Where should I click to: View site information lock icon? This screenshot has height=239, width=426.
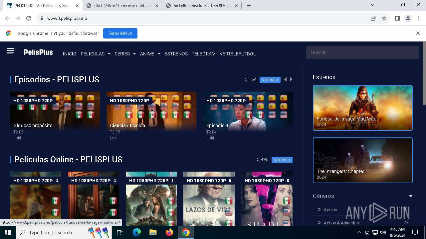[42, 18]
